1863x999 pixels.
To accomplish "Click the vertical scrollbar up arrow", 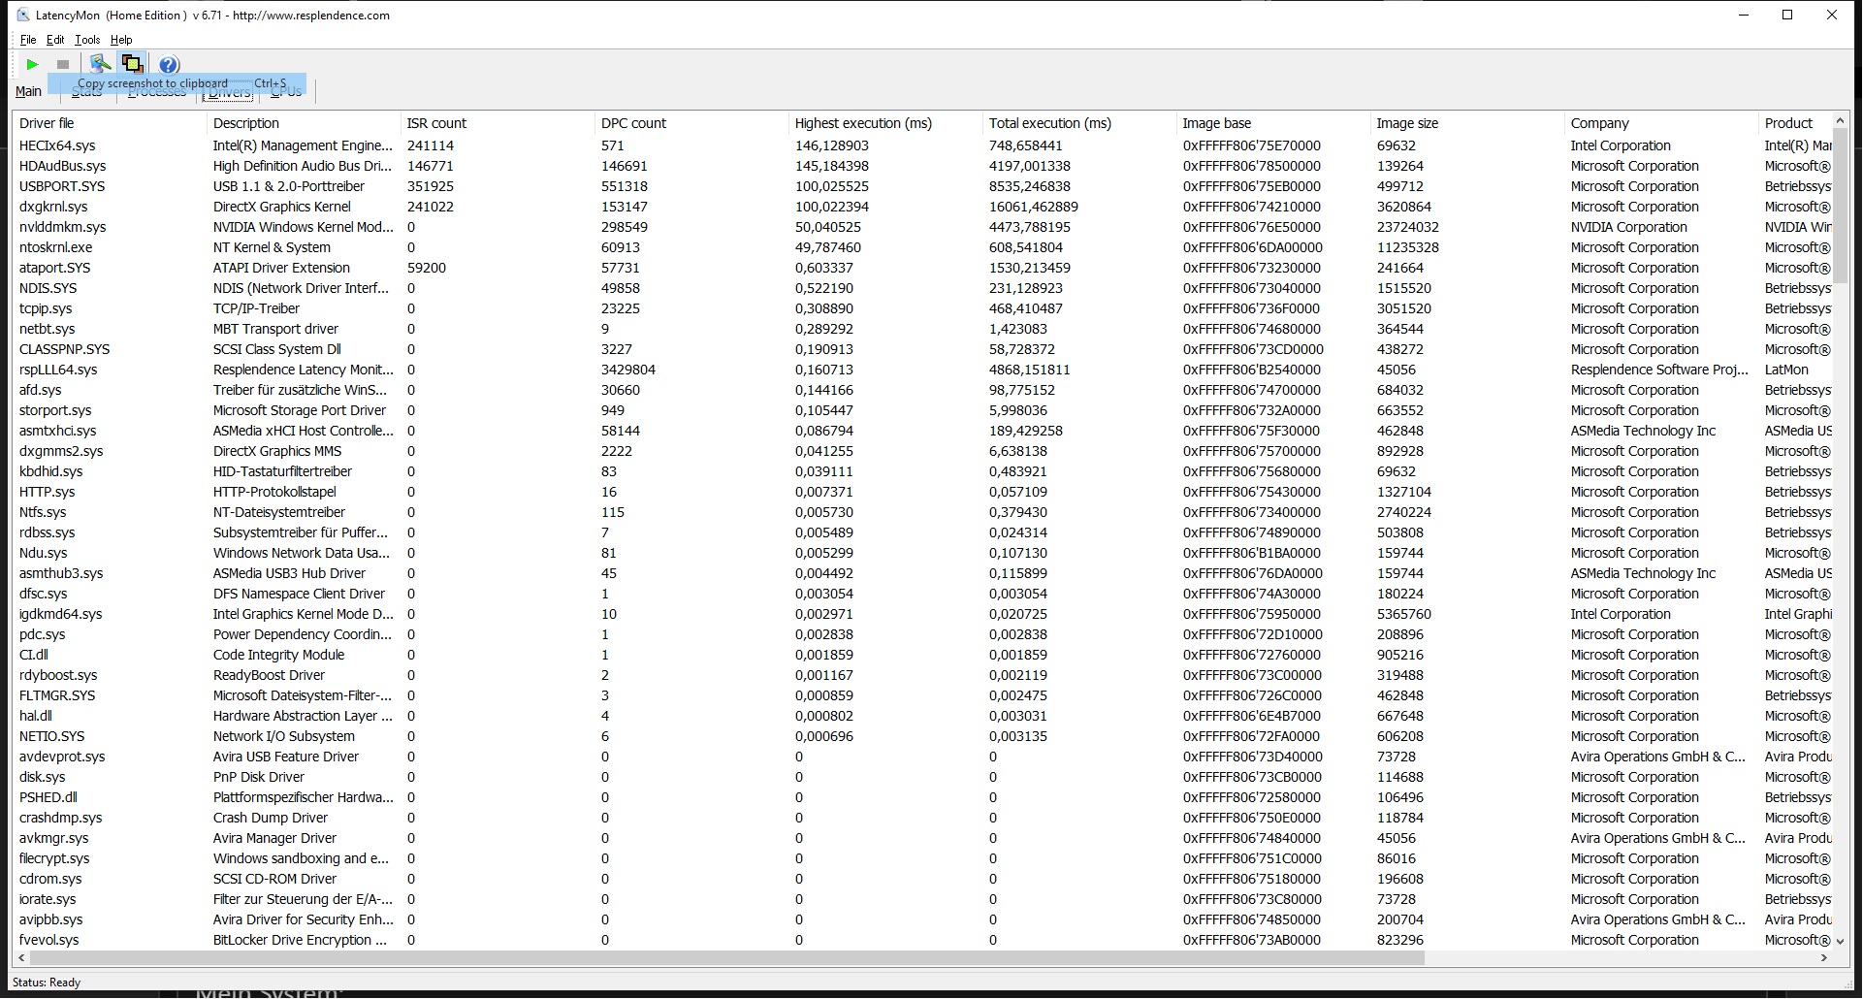I will pos(1840,121).
